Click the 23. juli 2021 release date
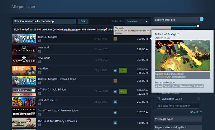Screen dimensions: 215x130 pos(101,102)
